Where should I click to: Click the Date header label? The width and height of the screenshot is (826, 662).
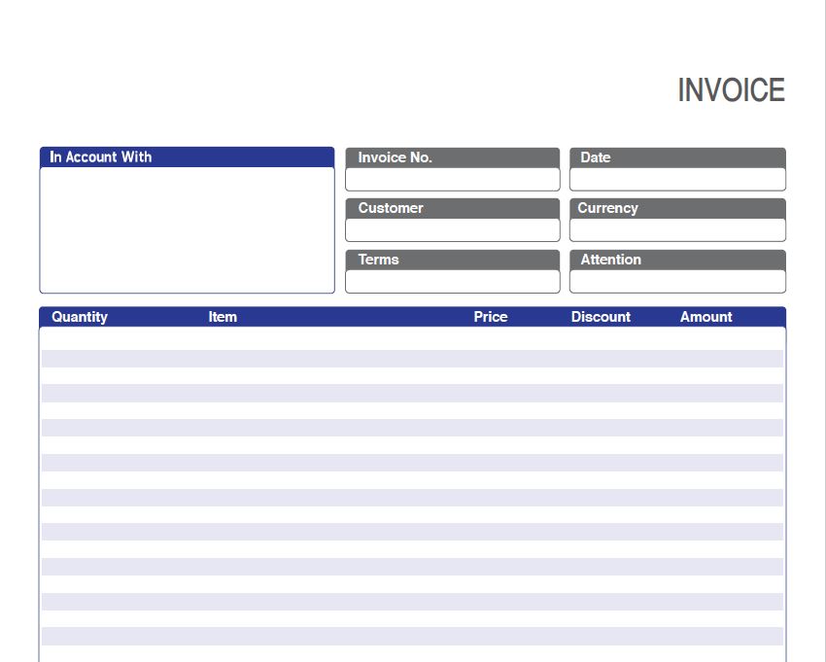point(596,157)
